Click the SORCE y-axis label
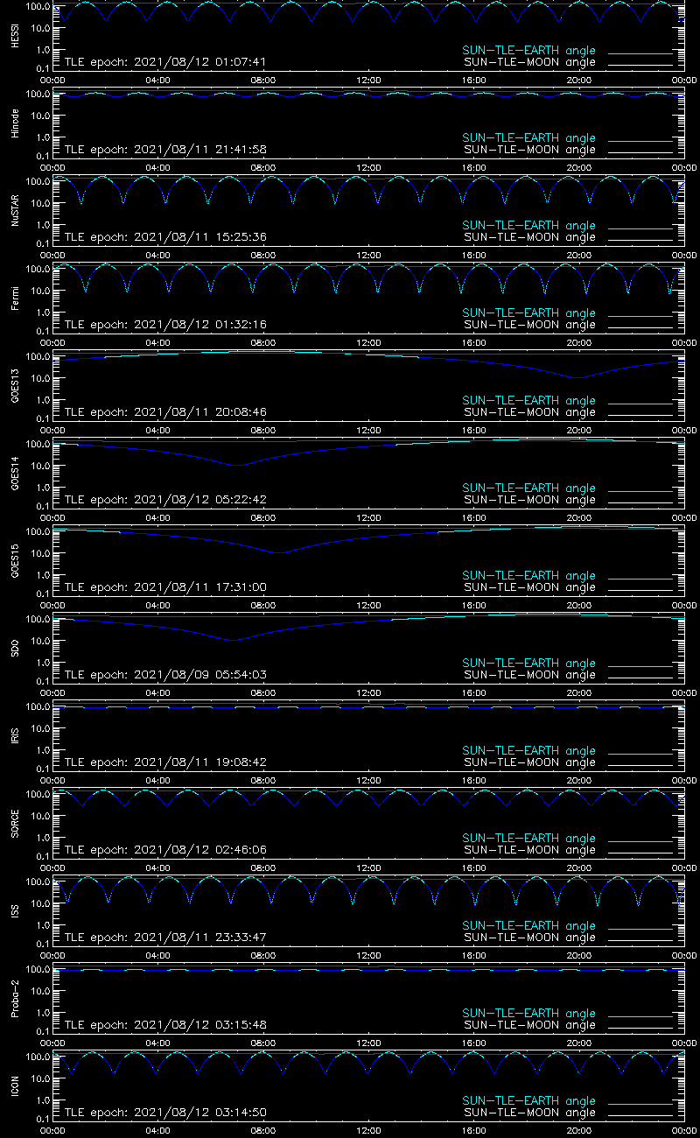 click(x=15, y=824)
